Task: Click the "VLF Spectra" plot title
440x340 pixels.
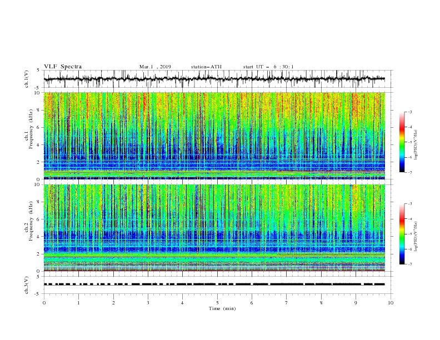Action: pyautogui.click(x=63, y=67)
